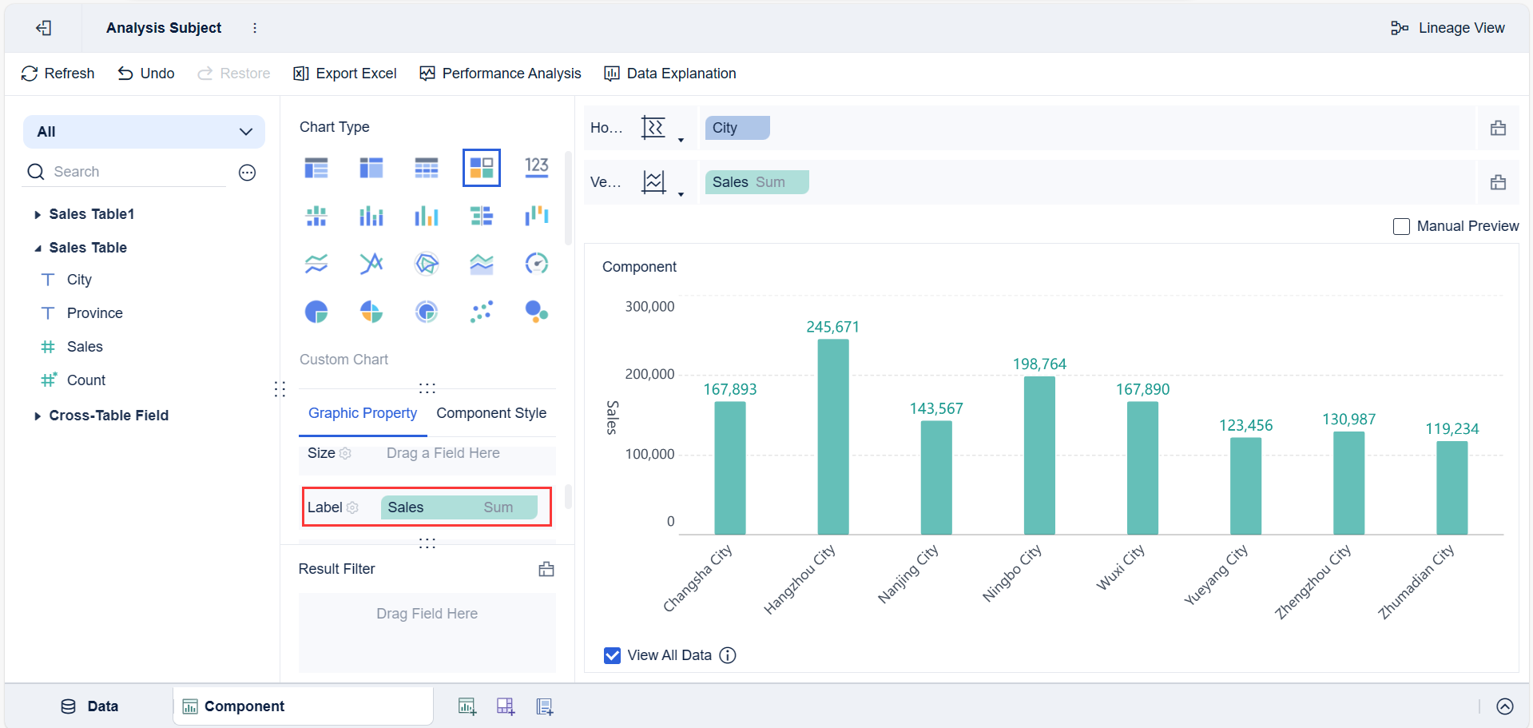Select the pie chart type icon

click(x=316, y=311)
